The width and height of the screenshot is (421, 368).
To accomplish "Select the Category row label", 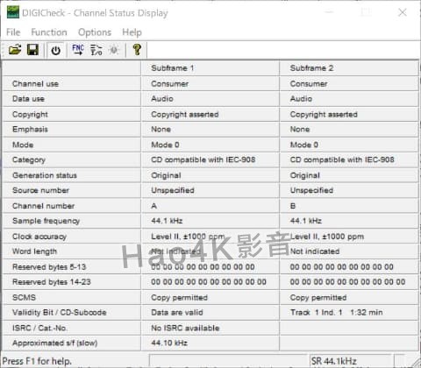I will (29, 160).
